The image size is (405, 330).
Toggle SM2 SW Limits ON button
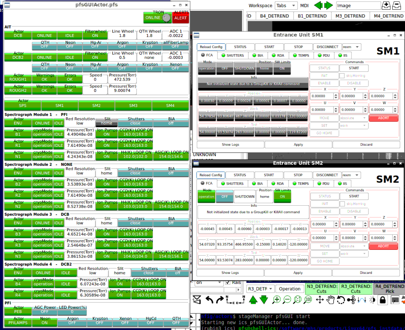[283, 196]
